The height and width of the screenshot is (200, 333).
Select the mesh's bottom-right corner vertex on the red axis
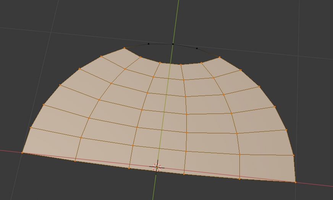(296, 182)
